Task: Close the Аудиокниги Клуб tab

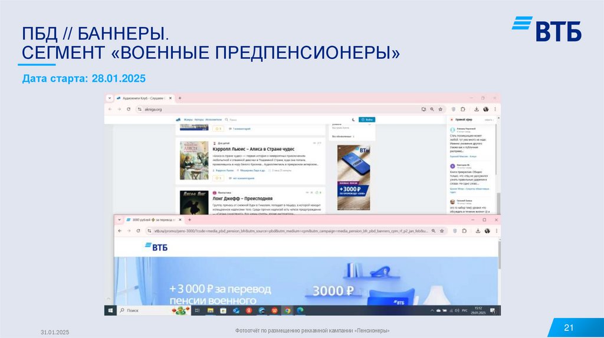Action: click(x=170, y=98)
